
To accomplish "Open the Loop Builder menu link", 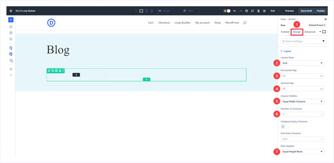I will [183, 22].
